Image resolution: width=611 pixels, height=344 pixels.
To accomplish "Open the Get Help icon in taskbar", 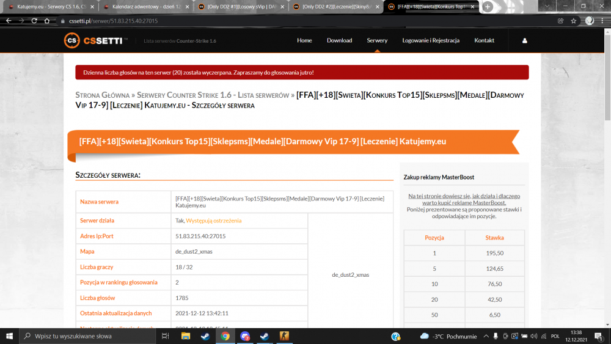I will pos(395,336).
